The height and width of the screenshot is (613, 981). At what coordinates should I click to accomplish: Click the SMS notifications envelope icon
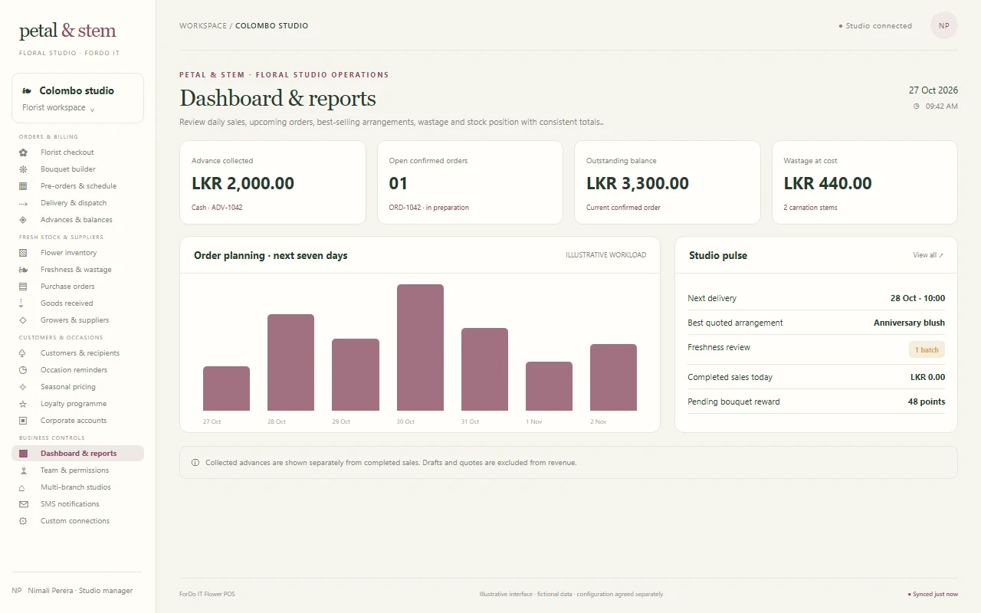[x=23, y=504]
